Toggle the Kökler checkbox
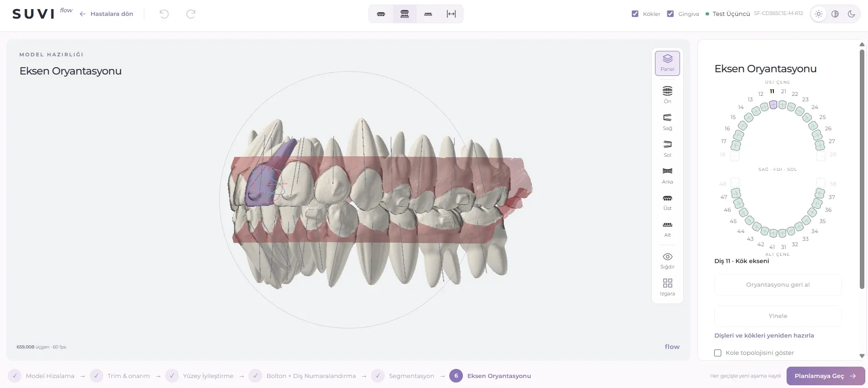Image resolution: width=868 pixels, height=388 pixels. pos(635,14)
